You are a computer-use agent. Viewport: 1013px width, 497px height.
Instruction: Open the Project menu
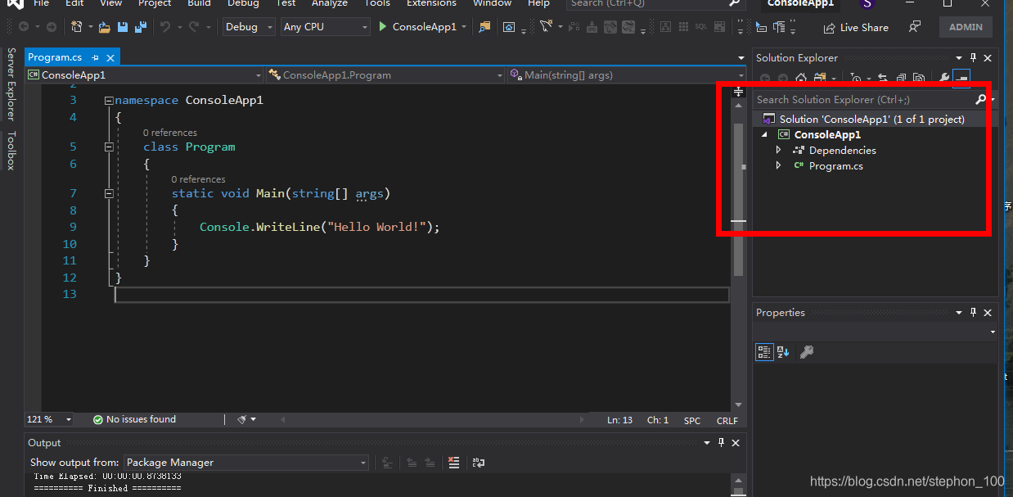pyautogui.click(x=155, y=3)
